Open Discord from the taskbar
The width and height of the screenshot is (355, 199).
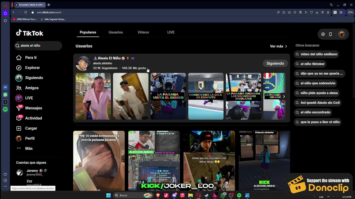click(x=174, y=195)
